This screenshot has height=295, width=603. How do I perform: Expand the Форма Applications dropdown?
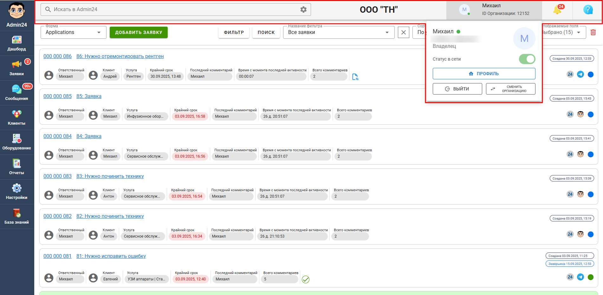tap(74, 32)
